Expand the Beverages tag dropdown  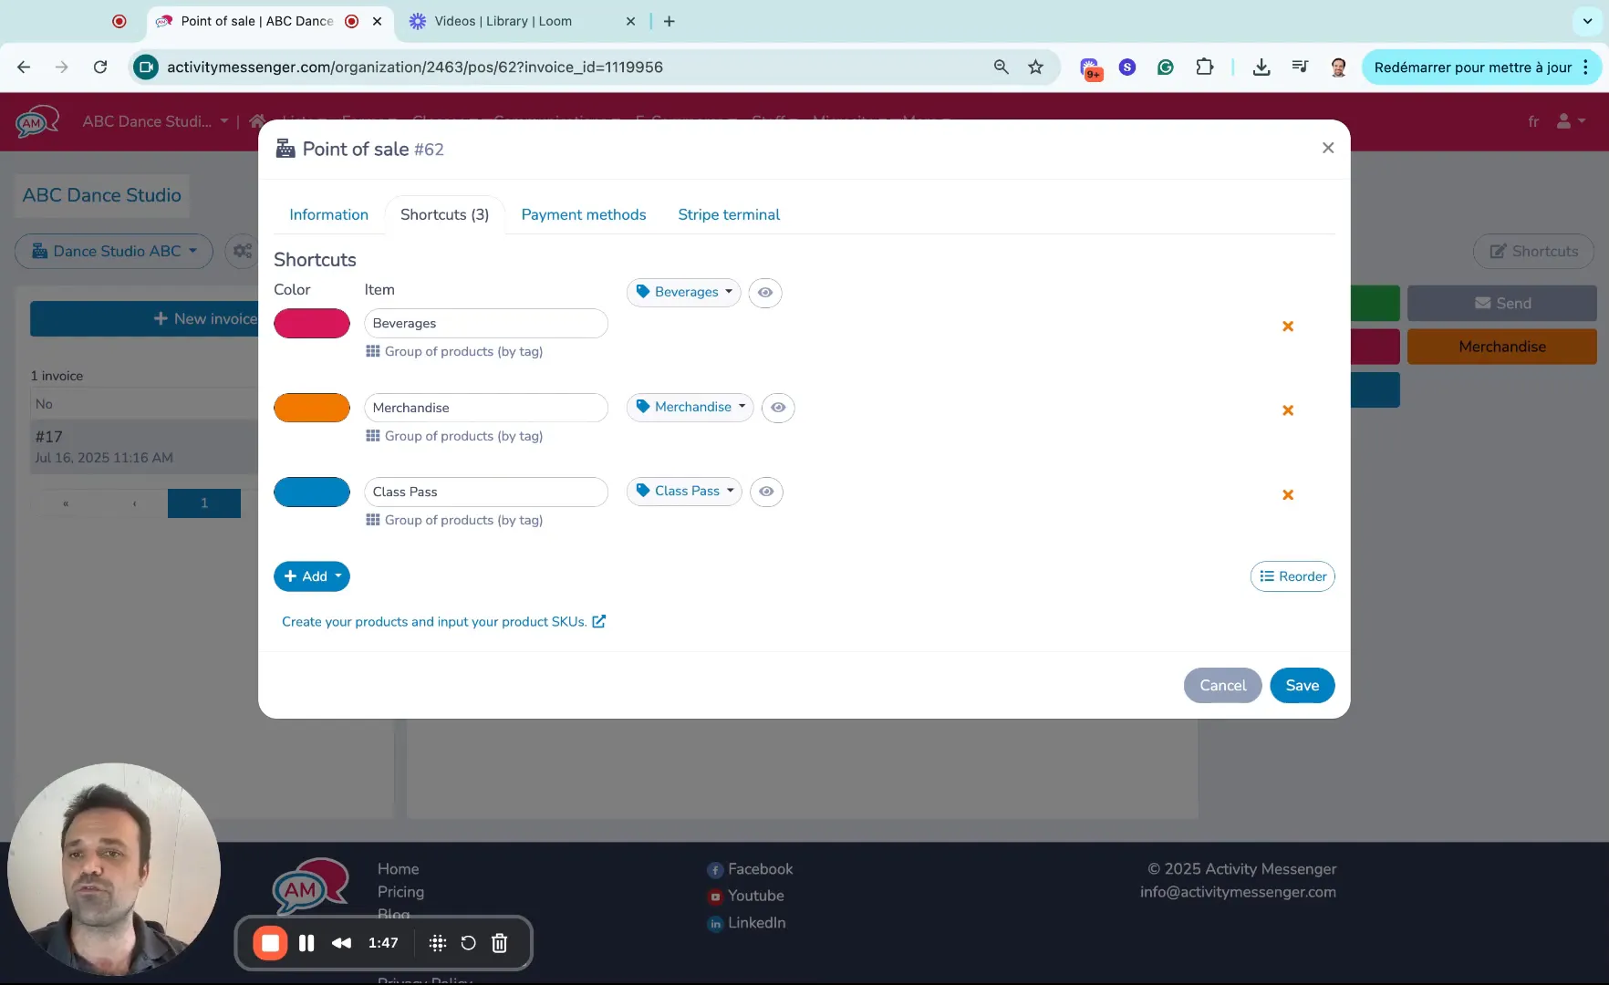[684, 293]
